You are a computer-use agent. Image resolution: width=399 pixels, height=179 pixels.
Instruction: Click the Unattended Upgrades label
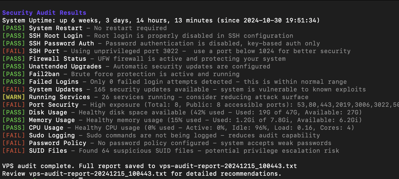coord(65,66)
